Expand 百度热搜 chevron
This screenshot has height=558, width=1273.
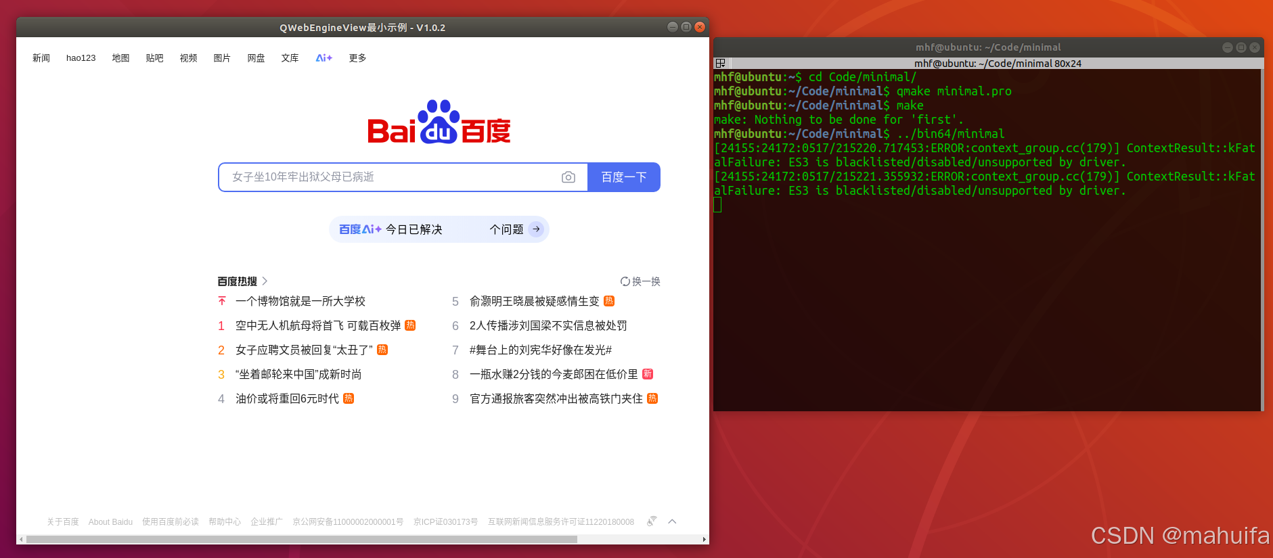click(x=265, y=281)
